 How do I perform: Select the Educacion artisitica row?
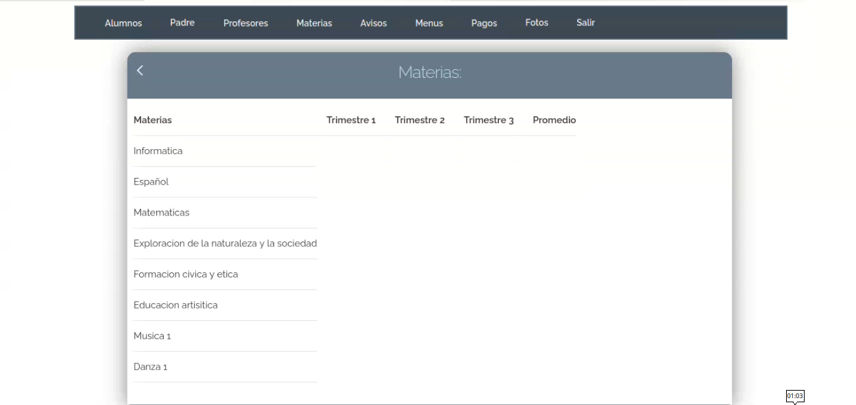click(x=175, y=305)
